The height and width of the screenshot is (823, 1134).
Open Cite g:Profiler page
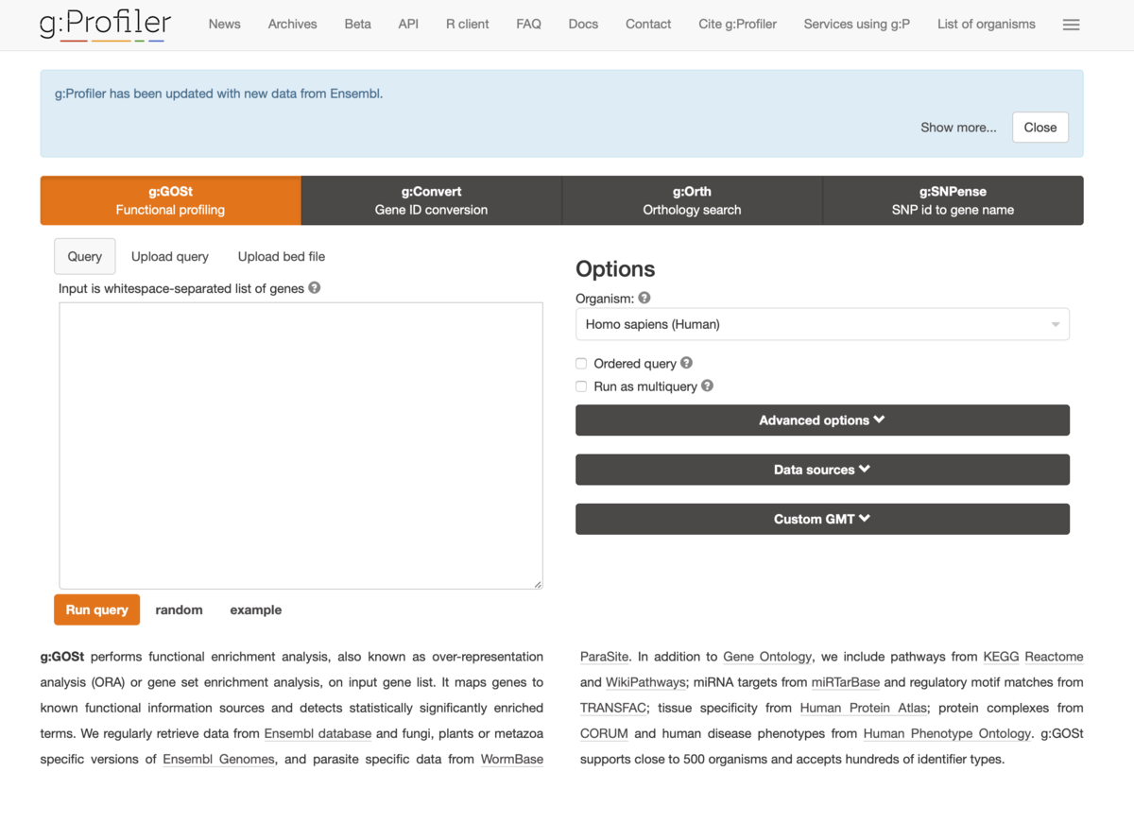click(738, 24)
